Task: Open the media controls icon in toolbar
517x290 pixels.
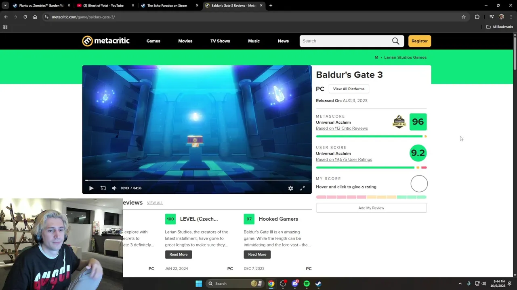Action: click(492, 17)
